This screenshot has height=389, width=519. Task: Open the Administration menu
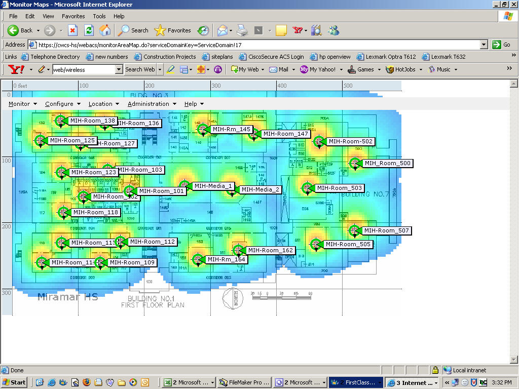[x=152, y=104]
